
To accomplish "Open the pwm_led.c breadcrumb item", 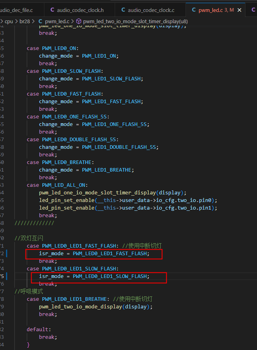I will click(x=57, y=22).
